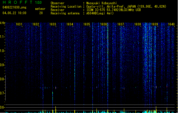Click the 1637 time marker
Image resolution: width=178 pixels, height=113 pixels.
[x=121, y=24]
